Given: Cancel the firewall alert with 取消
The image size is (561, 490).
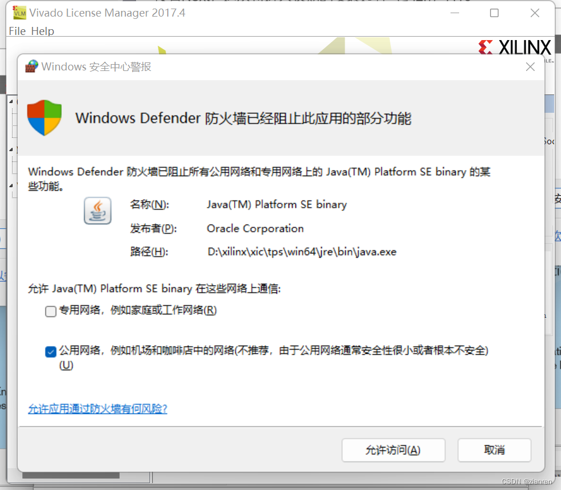Looking at the screenshot, I should tap(494, 450).
